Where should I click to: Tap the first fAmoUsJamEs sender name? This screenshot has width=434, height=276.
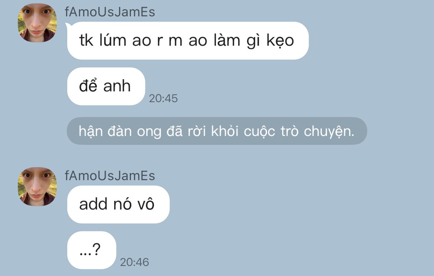pyautogui.click(x=110, y=12)
